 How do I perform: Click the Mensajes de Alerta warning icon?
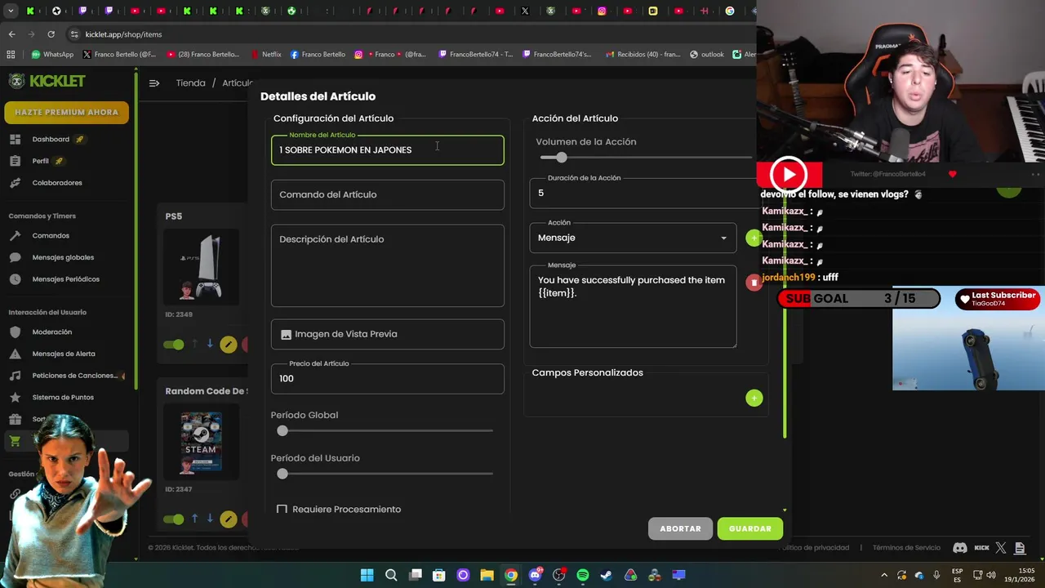click(x=15, y=354)
